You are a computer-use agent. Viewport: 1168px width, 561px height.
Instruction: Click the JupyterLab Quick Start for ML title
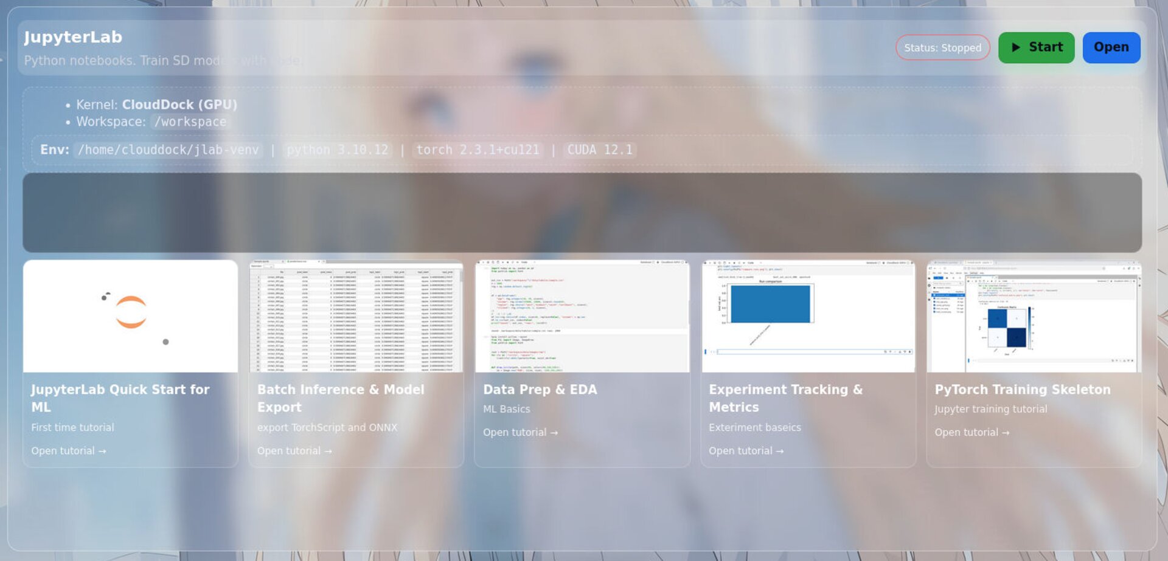pyautogui.click(x=120, y=398)
